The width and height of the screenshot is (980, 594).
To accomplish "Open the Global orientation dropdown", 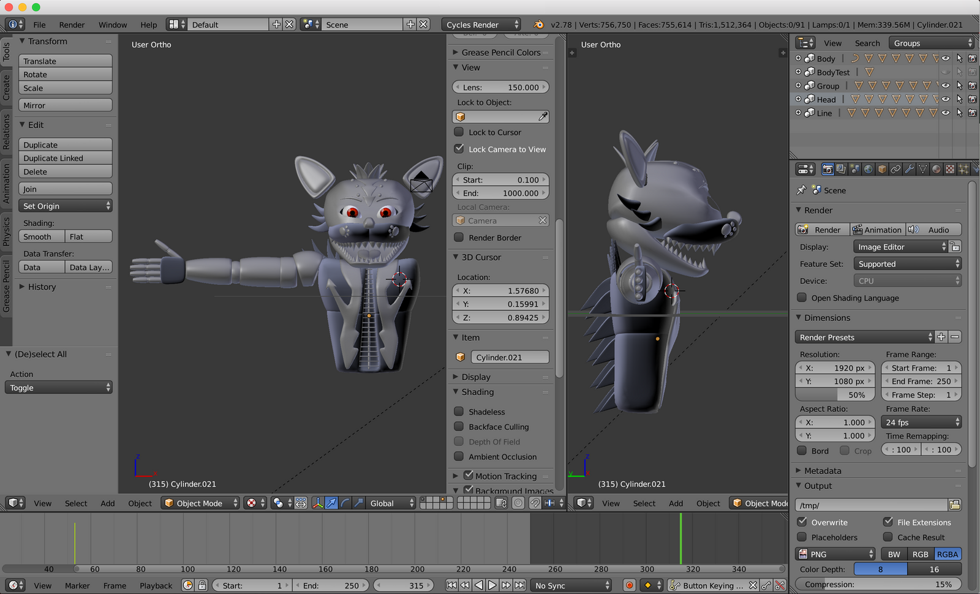I will coord(391,503).
